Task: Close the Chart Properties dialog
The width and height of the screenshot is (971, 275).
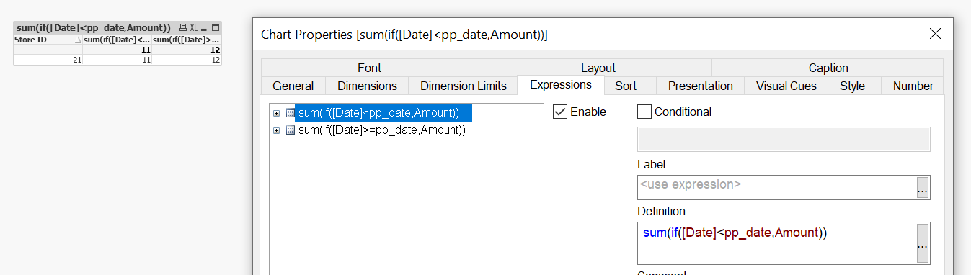Action: [935, 34]
